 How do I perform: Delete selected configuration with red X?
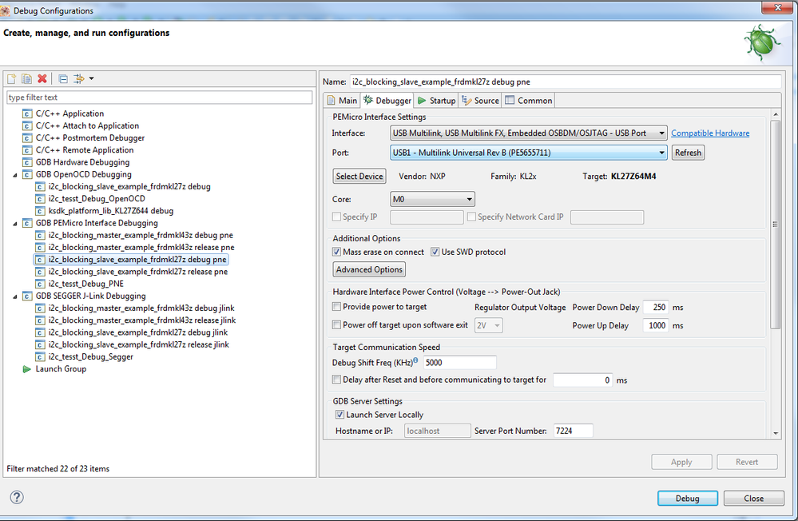coord(42,78)
